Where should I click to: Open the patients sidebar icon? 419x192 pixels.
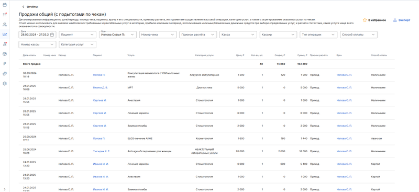pyautogui.click(x=5, y=24)
